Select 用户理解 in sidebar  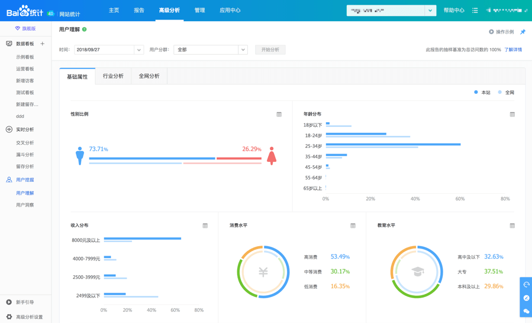point(25,193)
